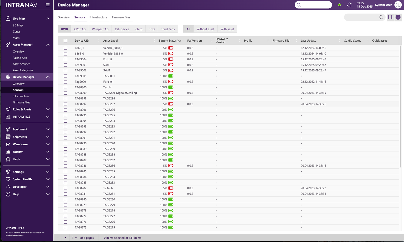Click the hamburger menu icon beside the logo
404x242 pixels.
tap(47, 5)
